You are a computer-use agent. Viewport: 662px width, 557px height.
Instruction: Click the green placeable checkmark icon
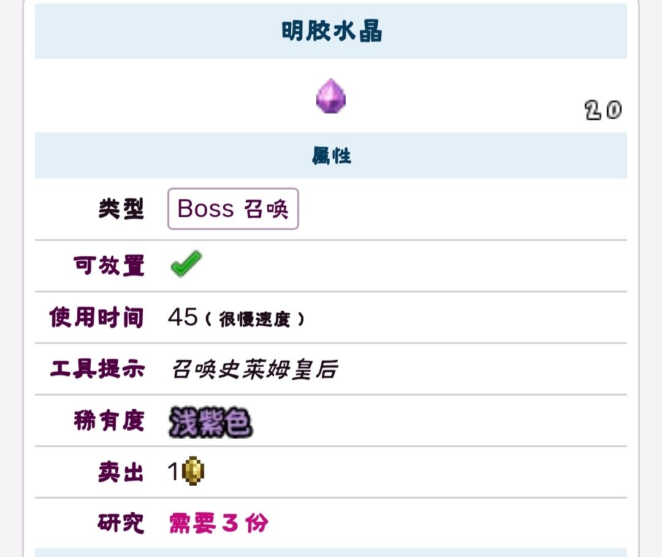pyautogui.click(x=185, y=264)
